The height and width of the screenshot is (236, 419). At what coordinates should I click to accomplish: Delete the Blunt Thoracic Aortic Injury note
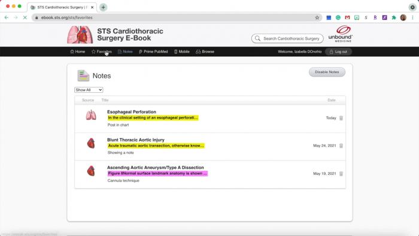(x=341, y=146)
